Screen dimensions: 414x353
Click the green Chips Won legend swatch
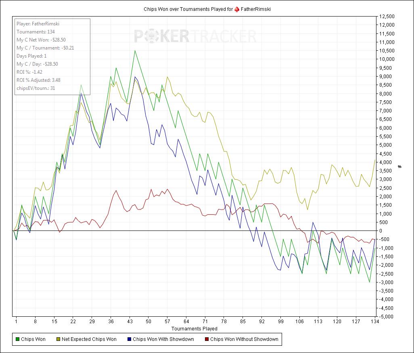coord(17,339)
